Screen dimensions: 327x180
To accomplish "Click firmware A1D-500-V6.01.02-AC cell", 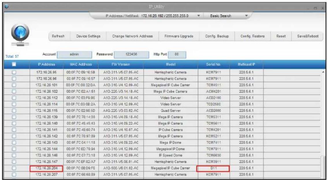I will coord(121,168).
